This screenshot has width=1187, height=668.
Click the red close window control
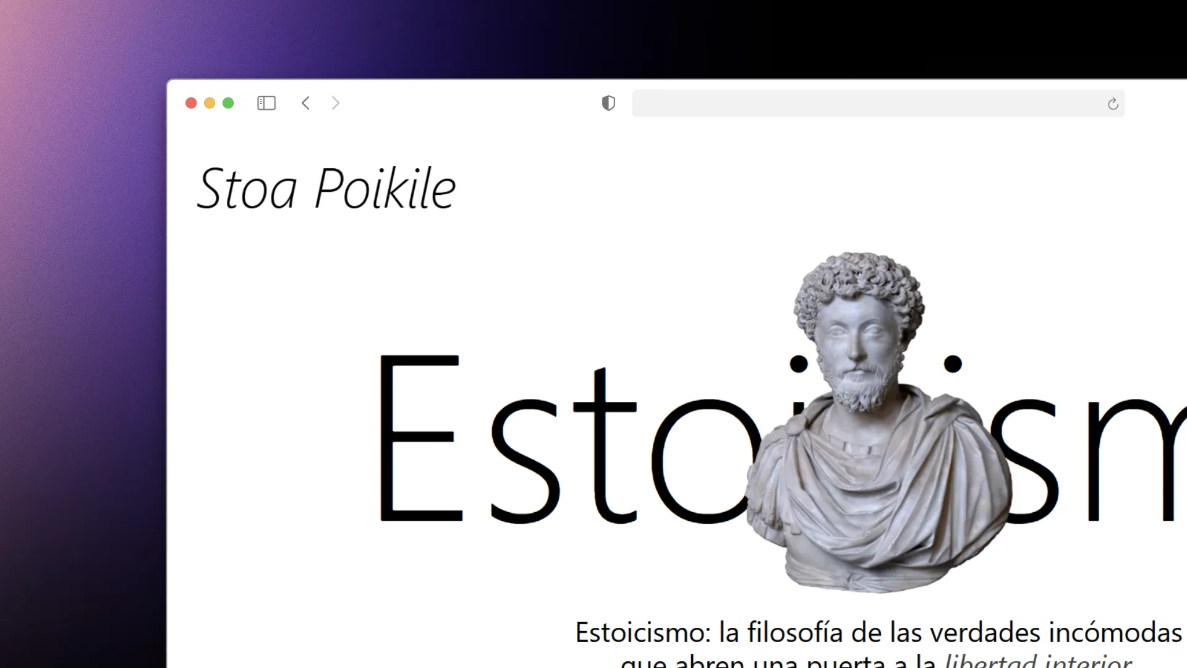coord(191,103)
